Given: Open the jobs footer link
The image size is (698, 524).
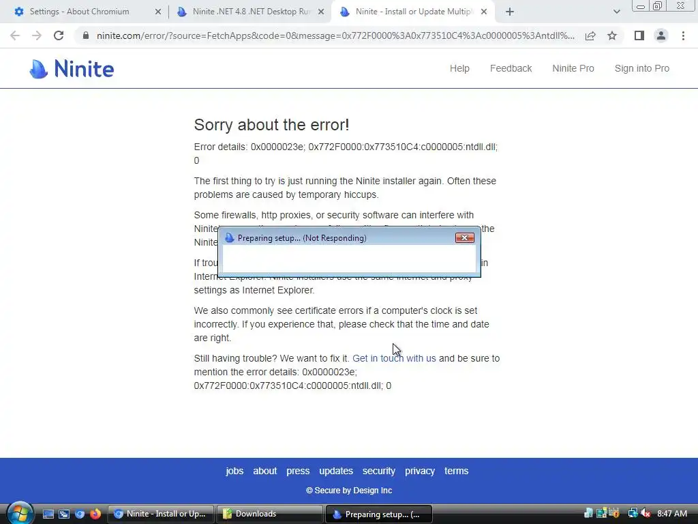Looking at the screenshot, I should pos(234,471).
